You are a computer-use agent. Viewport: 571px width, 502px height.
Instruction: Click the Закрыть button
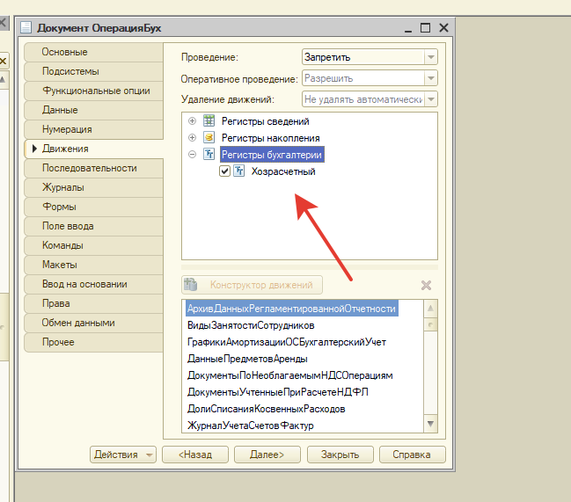click(340, 455)
